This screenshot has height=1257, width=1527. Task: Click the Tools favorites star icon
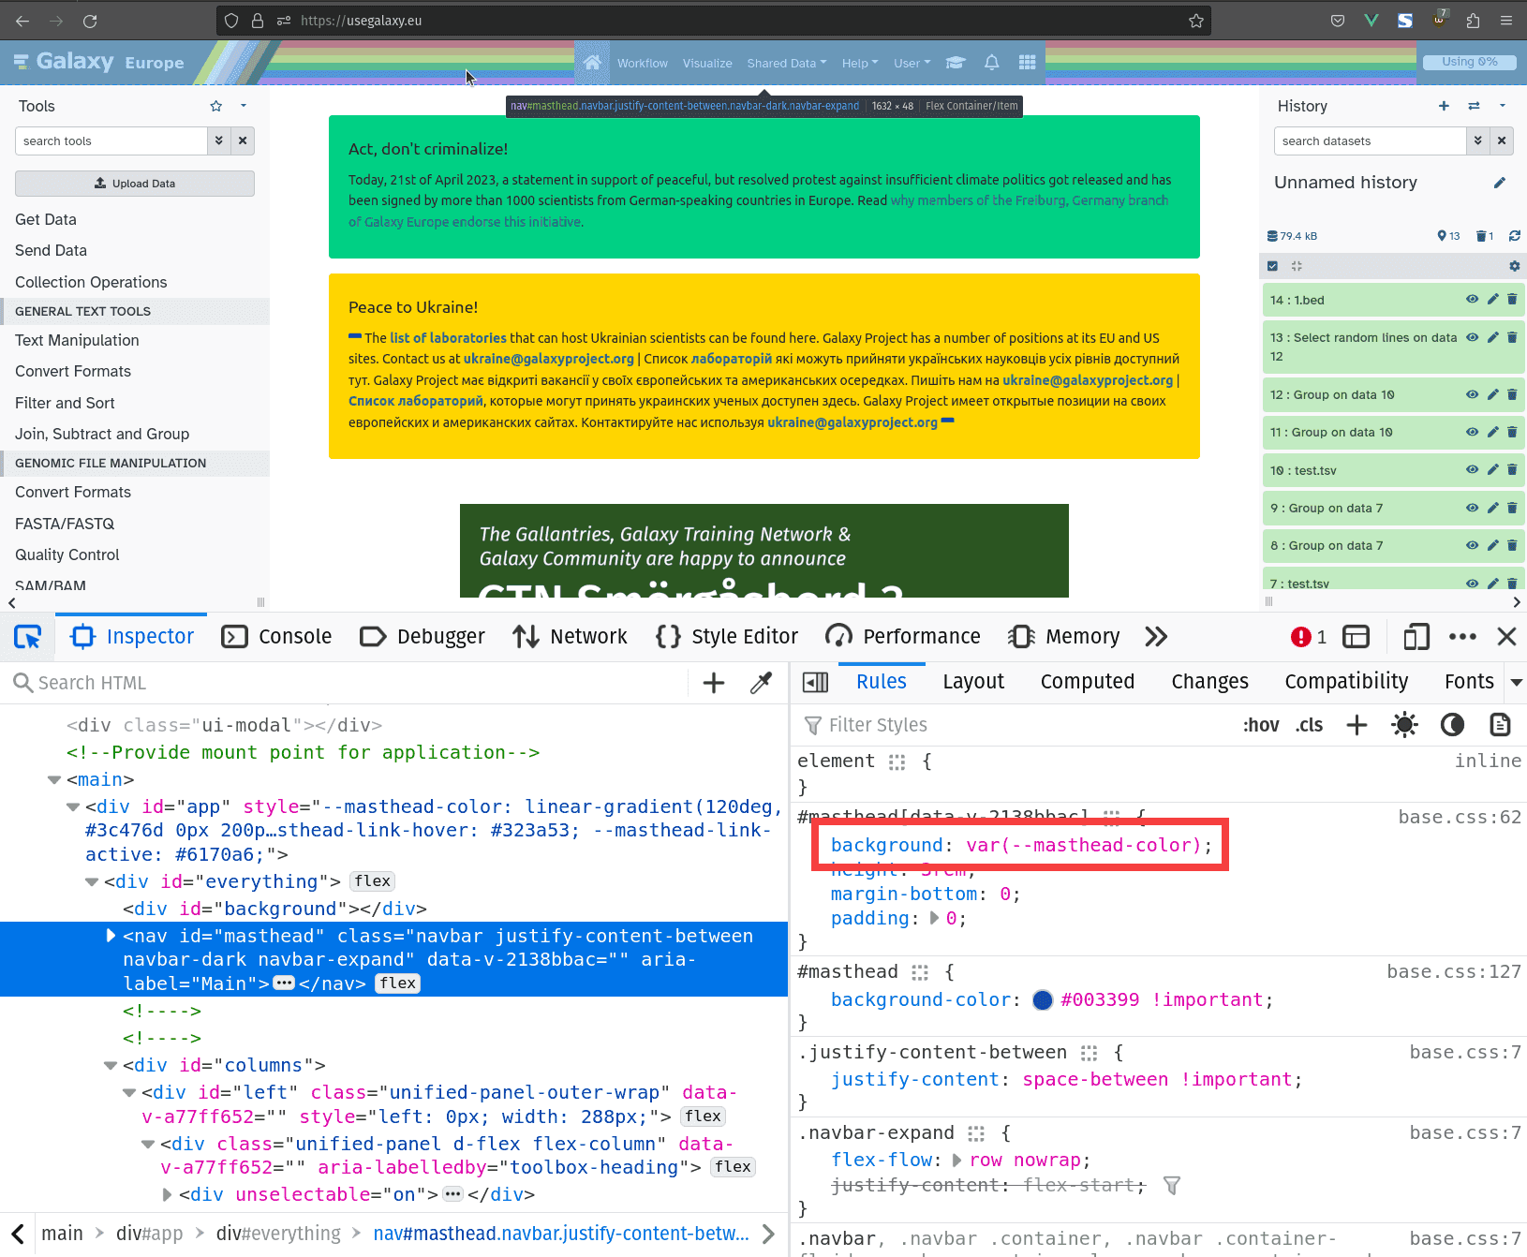pyautogui.click(x=216, y=106)
